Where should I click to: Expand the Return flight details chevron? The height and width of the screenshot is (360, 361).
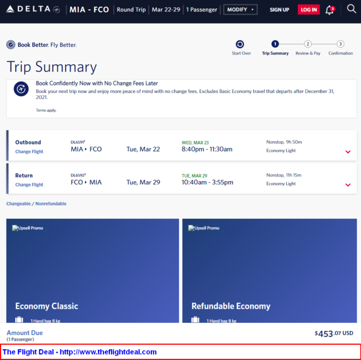coord(348,185)
